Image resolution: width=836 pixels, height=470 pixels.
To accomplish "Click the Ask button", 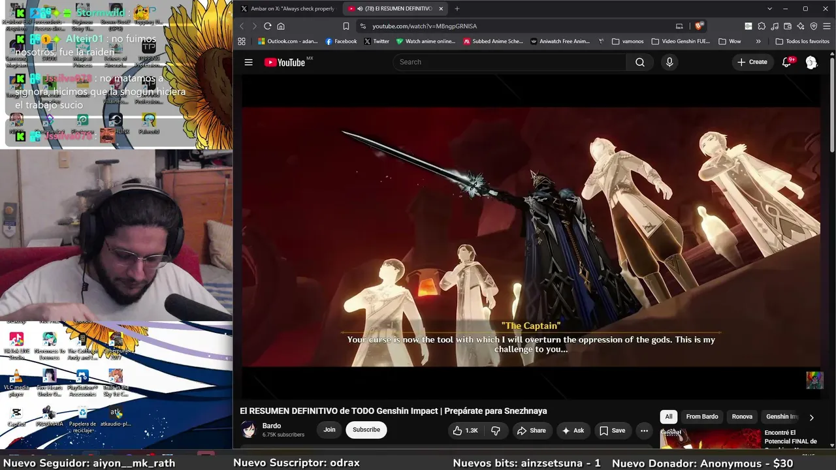I will click(x=573, y=430).
